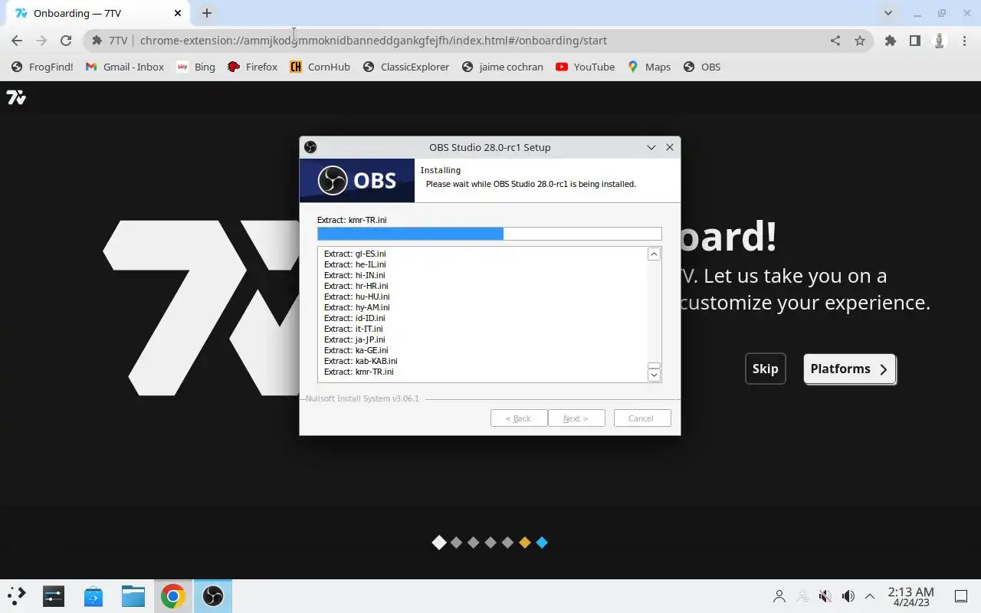Click 'Extract: it-IT.ini' in the log
Image resolution: width=981 pixels, height=613 pixels.
[x=353, y=329]
